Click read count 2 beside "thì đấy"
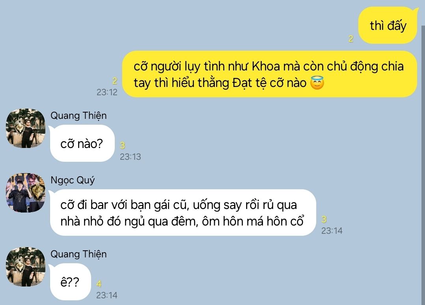The width and height of the screenshot is (425, 305). 351,39
